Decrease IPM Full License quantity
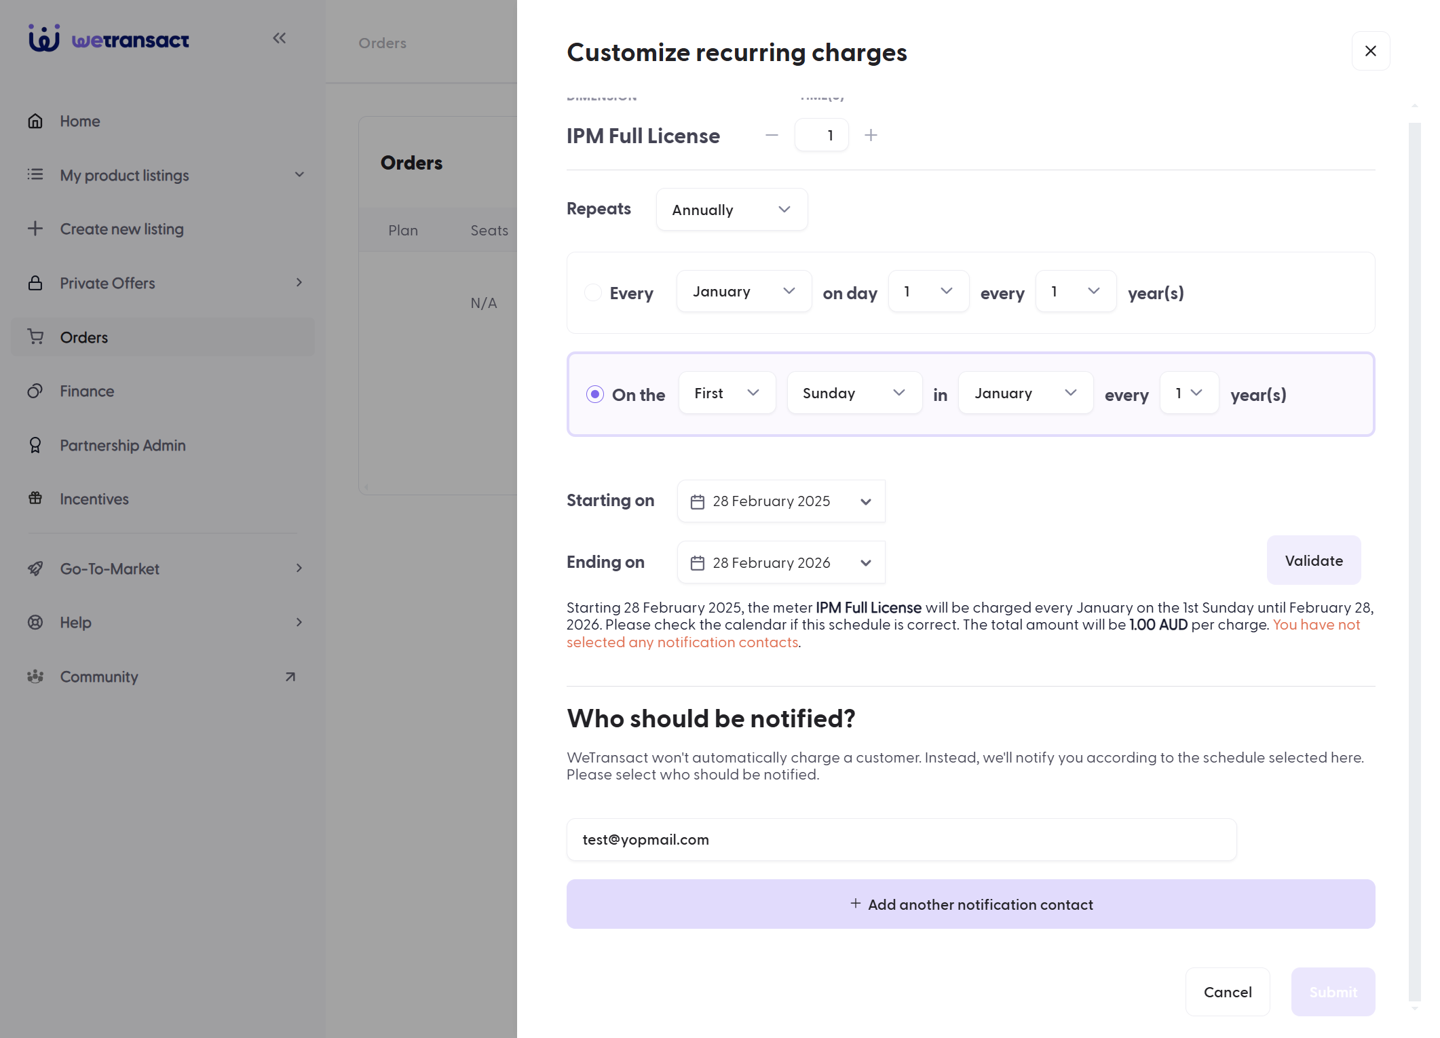 click(x=772, y=135)
